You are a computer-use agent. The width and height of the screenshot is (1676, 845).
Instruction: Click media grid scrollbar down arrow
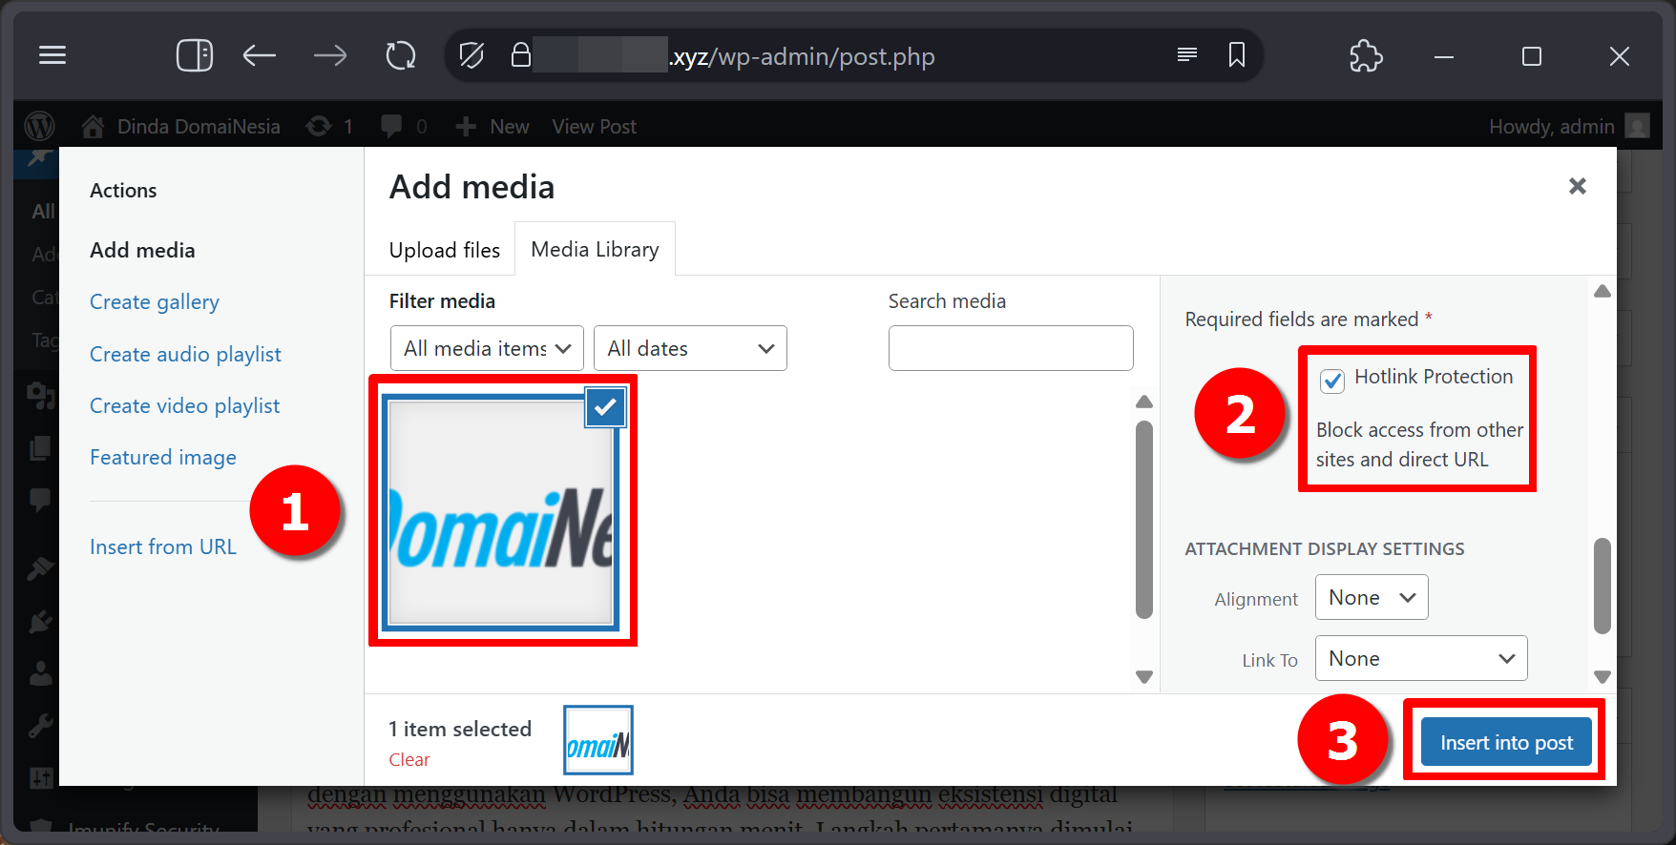(x=1144, y=676)
